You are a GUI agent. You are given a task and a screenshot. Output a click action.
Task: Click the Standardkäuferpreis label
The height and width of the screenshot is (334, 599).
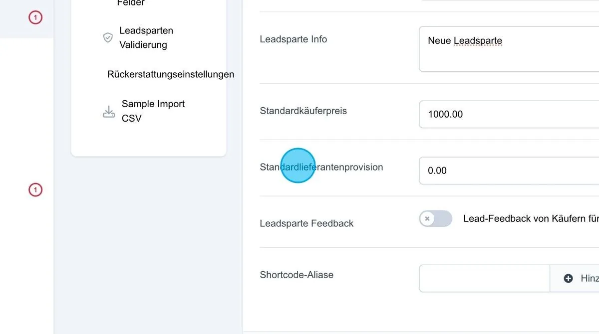(303, 111)
